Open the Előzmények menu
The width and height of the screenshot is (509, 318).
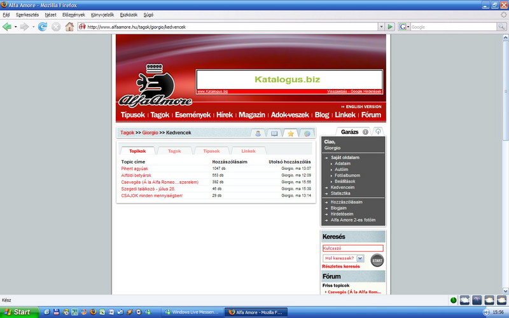(74, 15)
